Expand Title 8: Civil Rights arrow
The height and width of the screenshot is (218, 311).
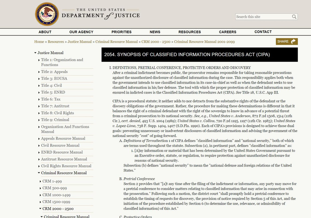click(x=39, y=113)
